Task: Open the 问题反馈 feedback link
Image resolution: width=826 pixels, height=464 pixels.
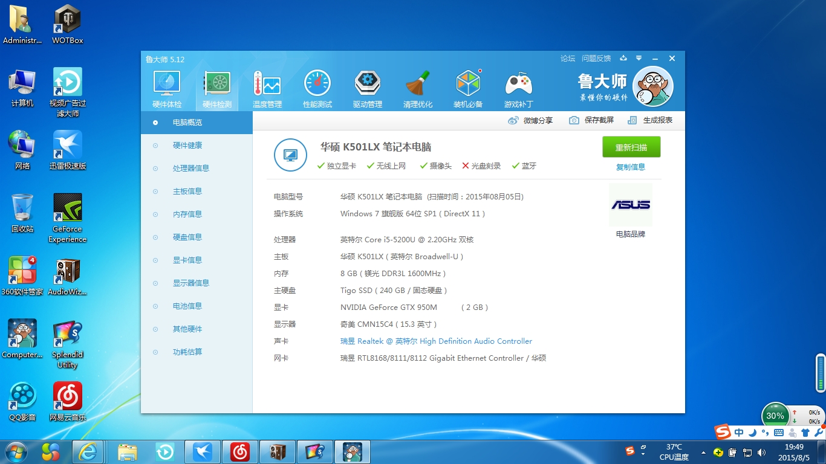Action: pos(596,59)
